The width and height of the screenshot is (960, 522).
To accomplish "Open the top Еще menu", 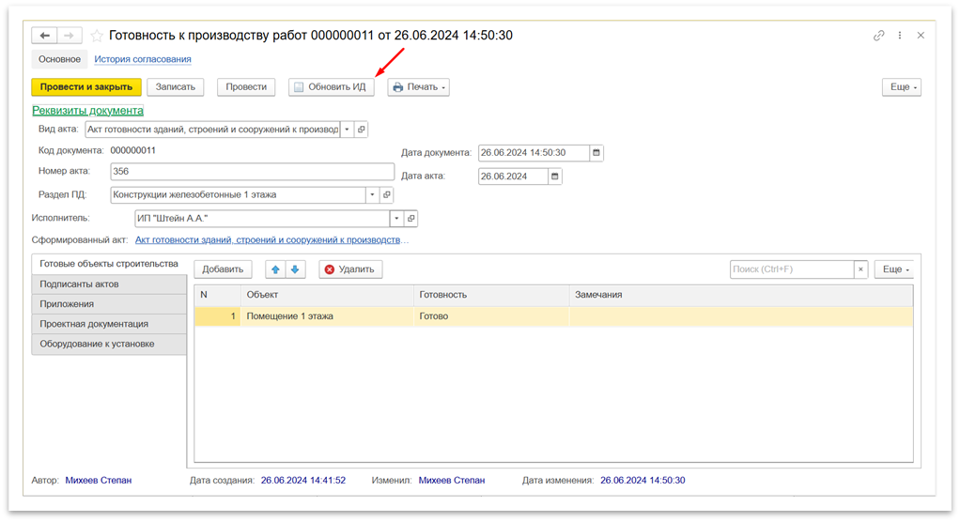I will 900,87.
